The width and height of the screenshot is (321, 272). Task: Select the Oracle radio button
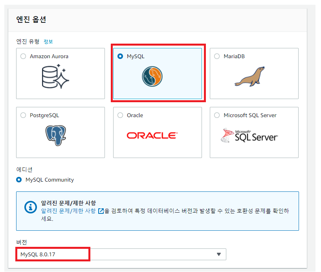pos(120,115)
